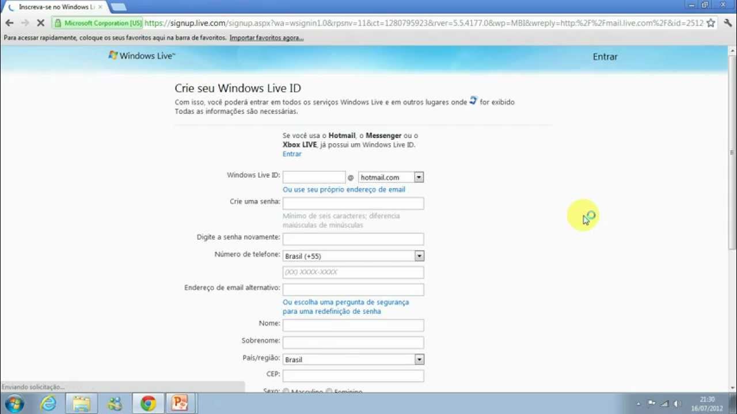Click the Endereço de email alternativo field

(353, 289)
